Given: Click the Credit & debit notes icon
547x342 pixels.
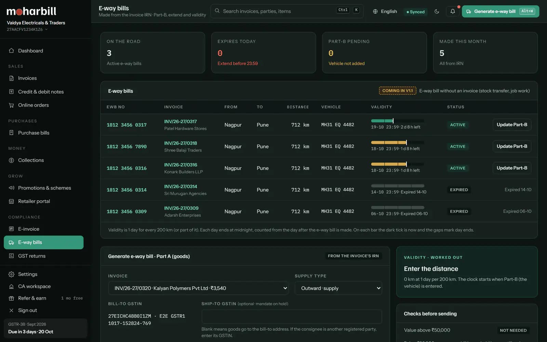Looking at the screenshot, I should coord(11,92).
